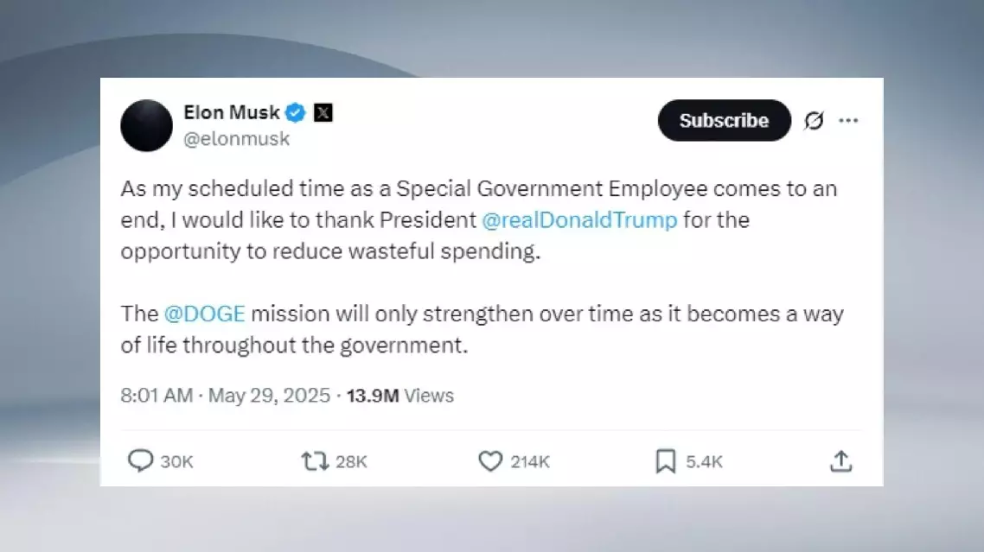Click the 13.9M Views count

(x=400, y=396)
